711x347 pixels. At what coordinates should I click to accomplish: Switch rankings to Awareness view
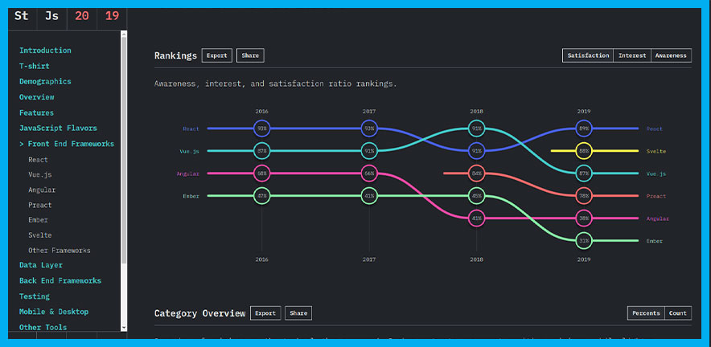[x=671, y=55]
